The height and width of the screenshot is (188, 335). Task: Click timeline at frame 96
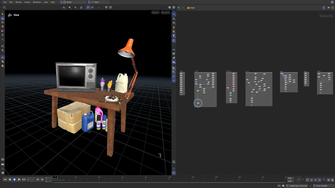pos(146,178)
